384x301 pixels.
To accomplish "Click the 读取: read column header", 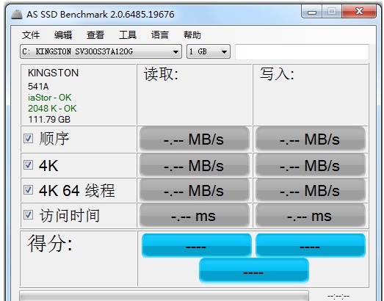I will [x=161, y=74].
